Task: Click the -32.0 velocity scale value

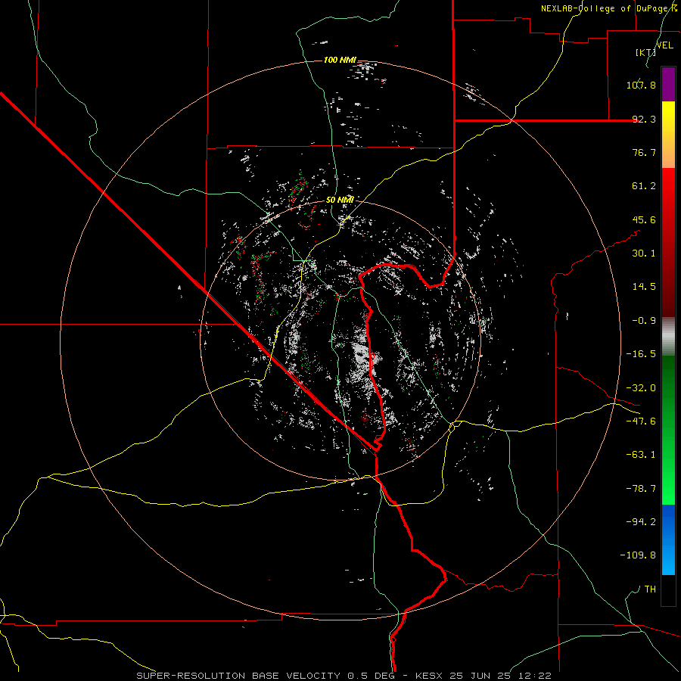Action: [641, 388]
